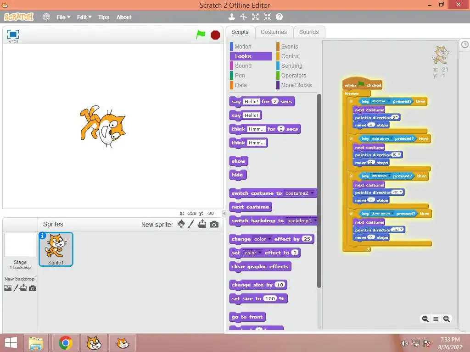
Task: Reset scripts area zoom
Action: (436, 319)
